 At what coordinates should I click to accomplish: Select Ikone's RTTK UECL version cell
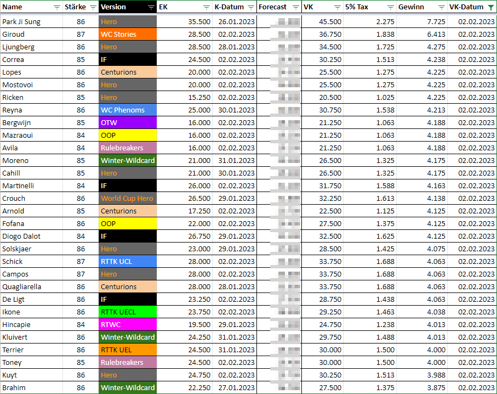click(x=128, y=312)
